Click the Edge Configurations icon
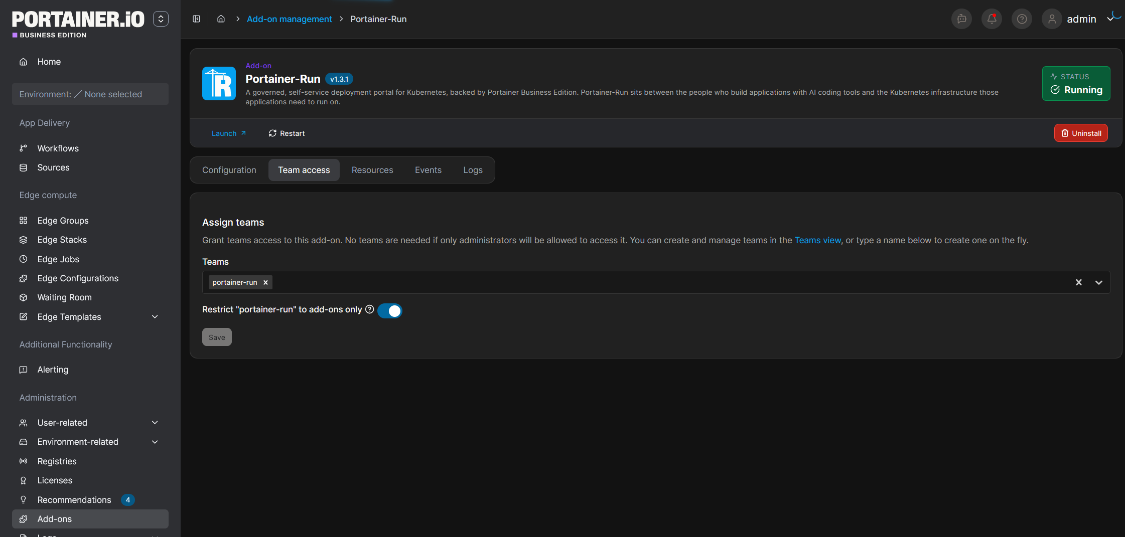This screenshot has height=537, width=1125. pos(23,278)
